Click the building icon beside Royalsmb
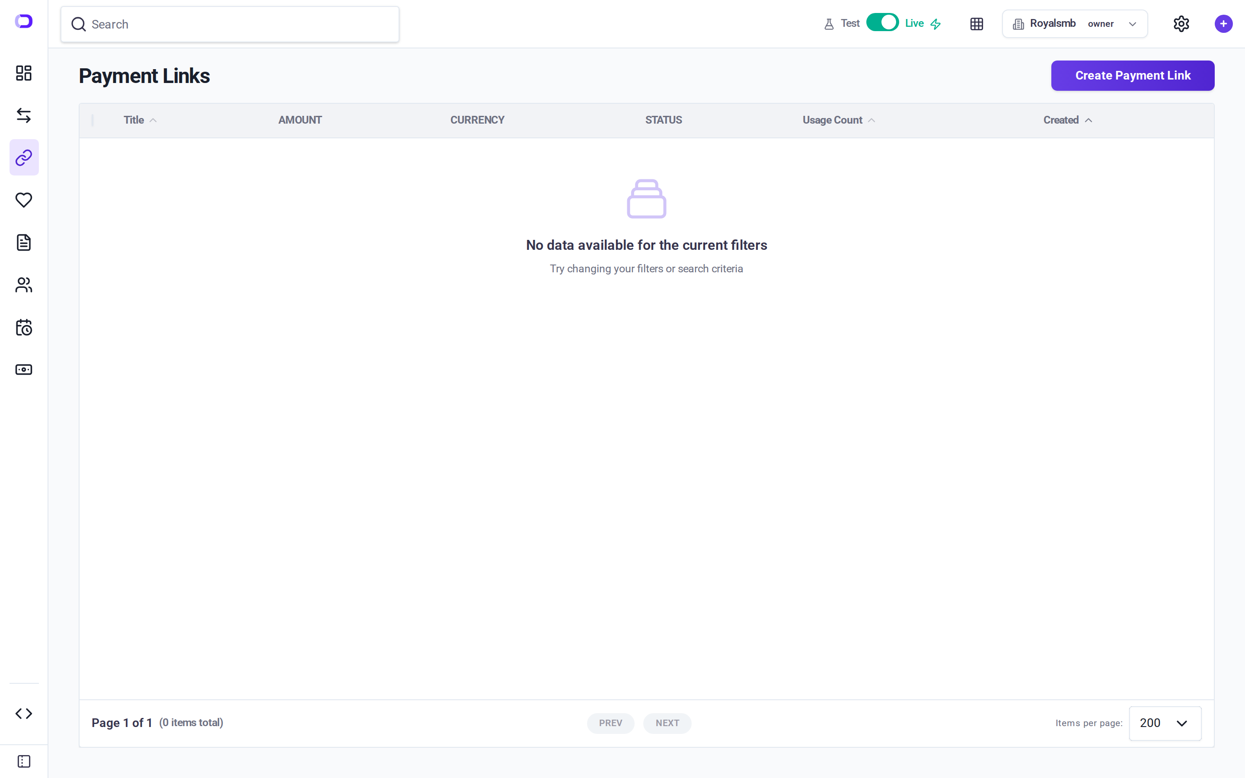 click(x=1018, y=24)
